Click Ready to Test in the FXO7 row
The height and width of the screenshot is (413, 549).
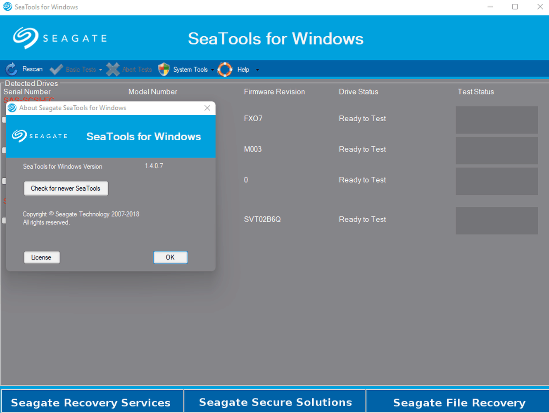coord(362,118)
